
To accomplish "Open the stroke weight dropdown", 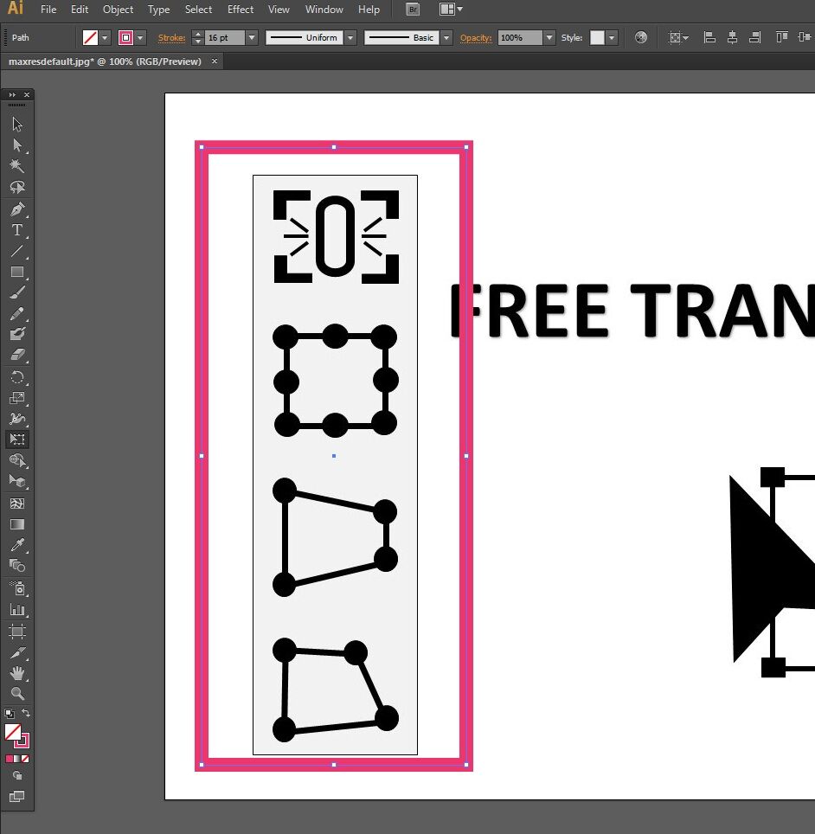I will point(252,38).
